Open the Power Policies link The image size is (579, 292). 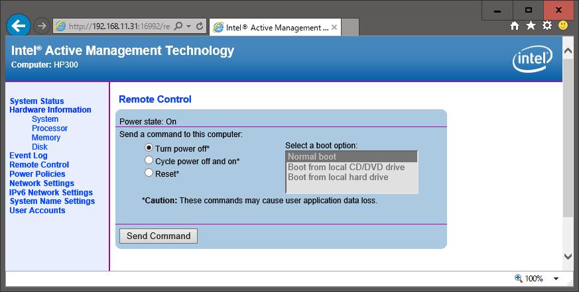[37, 174]
